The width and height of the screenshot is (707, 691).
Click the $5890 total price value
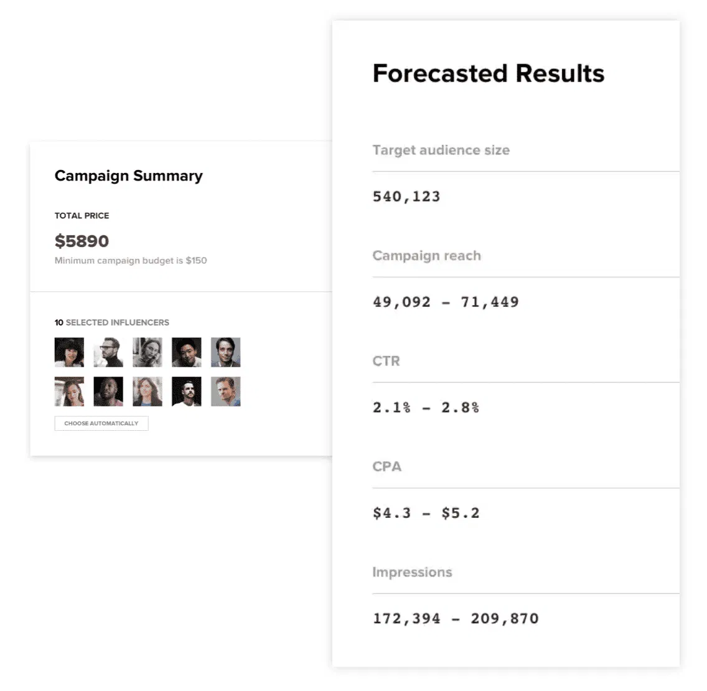(82, 241)
